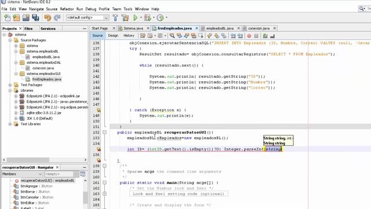371x209 pixels.
Task: Create a new file from toolbar
Action: click(x=8, y=18)
